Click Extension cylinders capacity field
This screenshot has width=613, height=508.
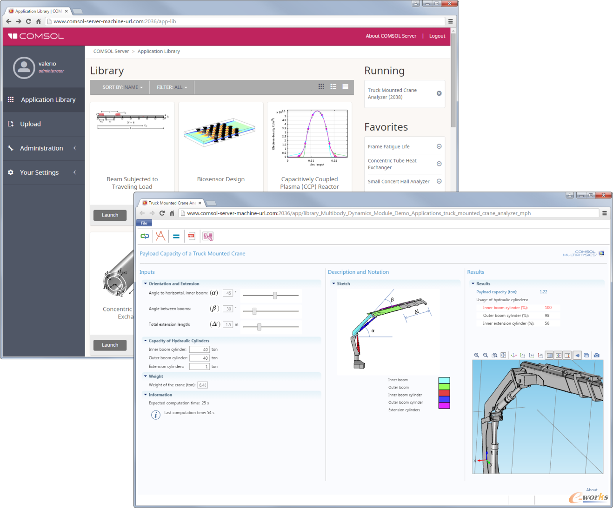pyautogui.click(x=200, y=367)
